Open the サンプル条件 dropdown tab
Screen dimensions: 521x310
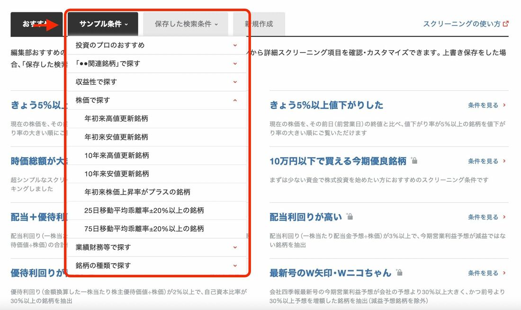(x=103, y=24)
